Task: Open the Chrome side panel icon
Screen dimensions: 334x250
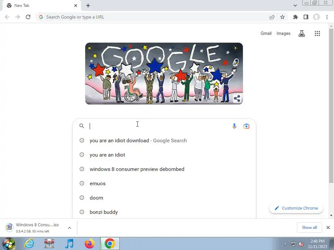Action: tap(306, 17)
